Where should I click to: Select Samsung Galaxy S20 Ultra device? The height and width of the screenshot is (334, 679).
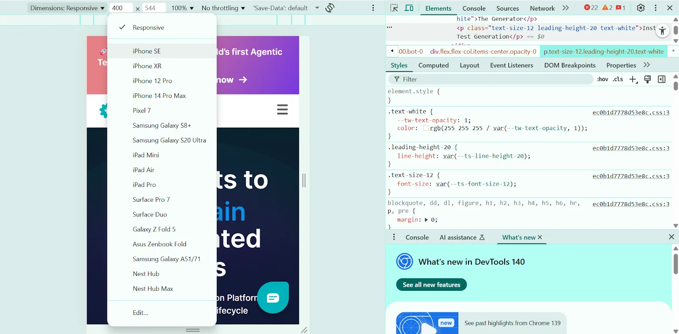tap(162, 140)
